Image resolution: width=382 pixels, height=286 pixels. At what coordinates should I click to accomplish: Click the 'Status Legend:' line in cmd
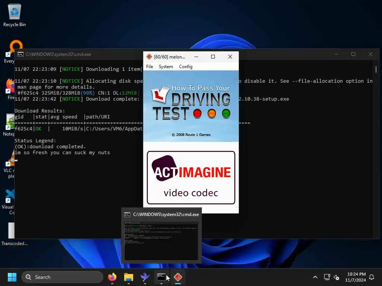[x=35, y=140]
